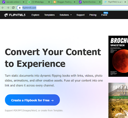Close the FlipHTML5 tab

pyautogui.click(x=125, y=2)
